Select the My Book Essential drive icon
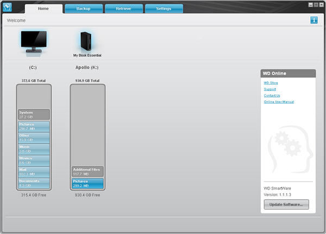Image resolution: width=326 pixels, height=234 pixels. [x=86, y=41]
